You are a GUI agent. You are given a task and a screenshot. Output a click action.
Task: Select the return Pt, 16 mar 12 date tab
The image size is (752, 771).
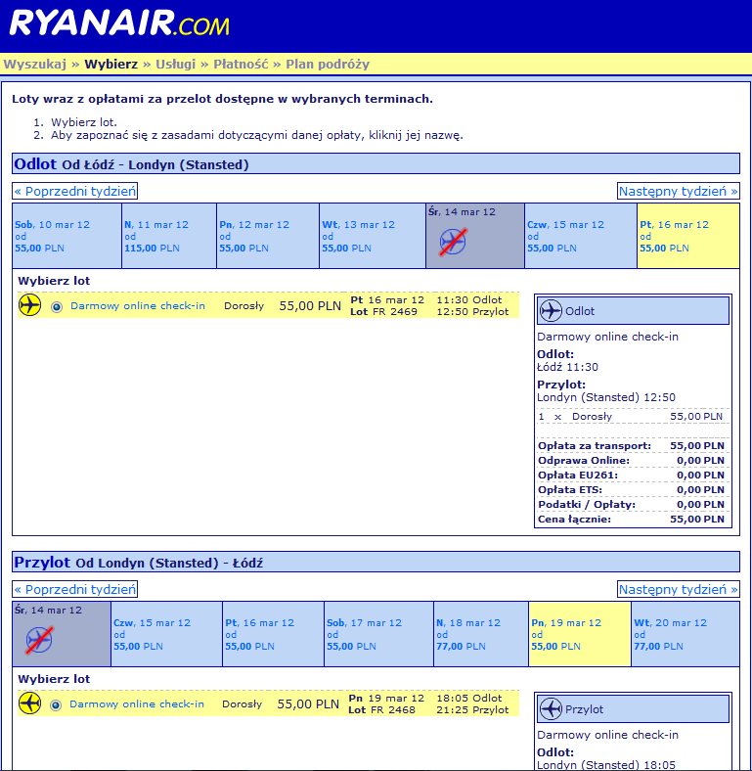click(273, 634)
